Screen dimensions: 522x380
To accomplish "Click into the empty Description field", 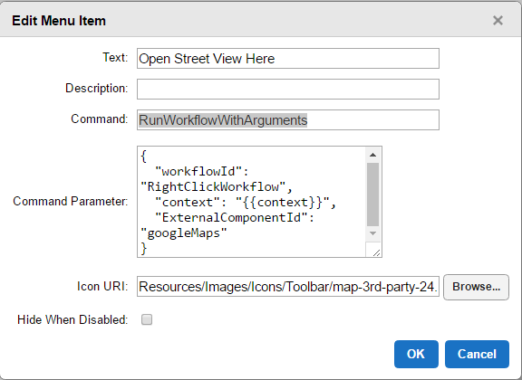I will click(x=288, y=89).
